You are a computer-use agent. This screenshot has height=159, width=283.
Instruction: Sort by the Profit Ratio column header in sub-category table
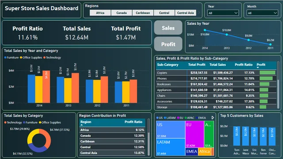(244, 65)
